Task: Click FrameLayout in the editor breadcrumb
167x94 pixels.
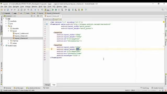Action: tap(48, 19)
